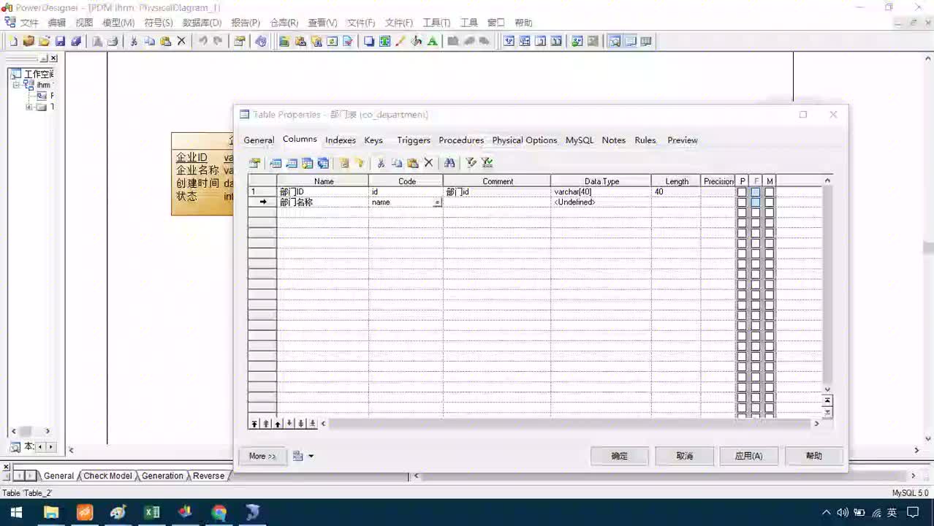Viewport: 934px width, 526px height.
Task: Open the 报告(P) menu
Action: coord(246,23)
